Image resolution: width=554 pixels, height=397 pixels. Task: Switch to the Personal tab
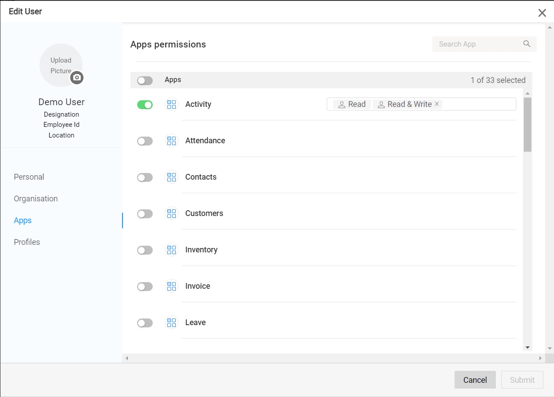(29, 177)
